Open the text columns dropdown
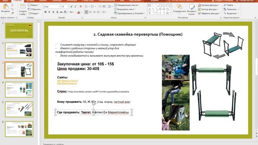This screenshot has height=145, width=258. 104,12
